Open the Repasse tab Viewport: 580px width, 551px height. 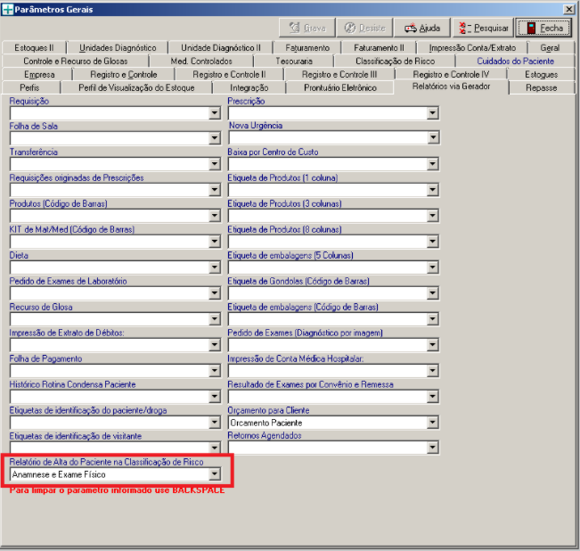pyautogui.click(x=541, y=87)
